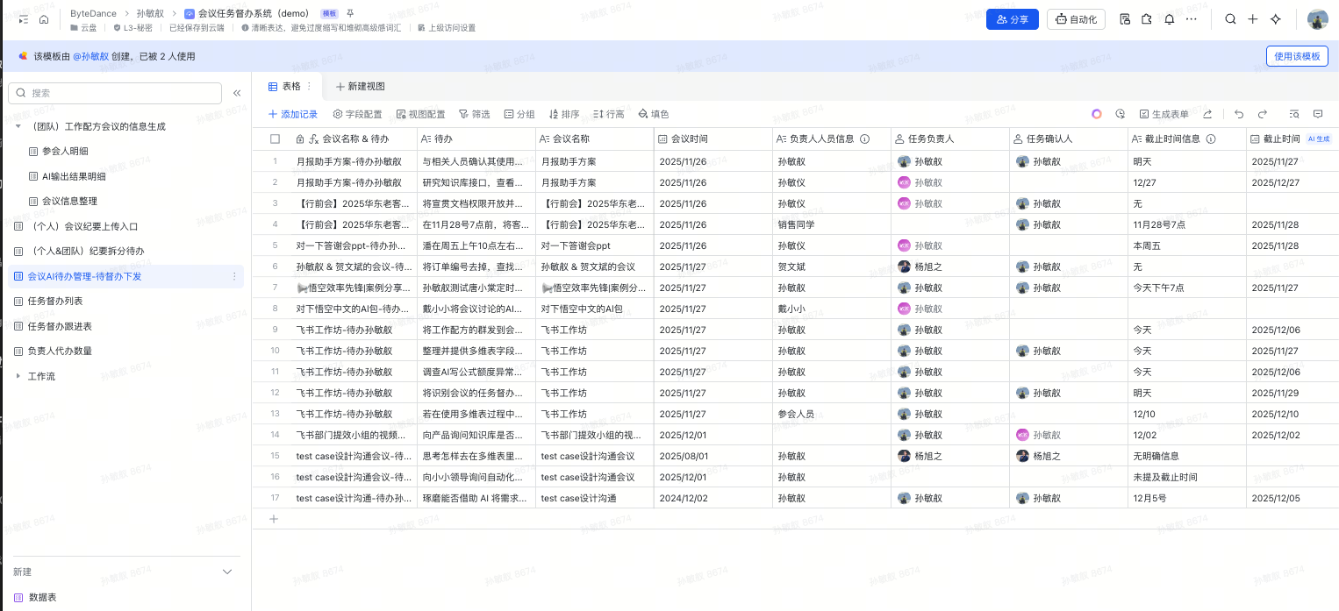Open the record history clock icon
Viewport: 1339px width, 611px height.
coord(1121,114)
